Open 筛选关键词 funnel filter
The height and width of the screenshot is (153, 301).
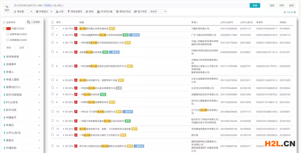pos(75,12)
